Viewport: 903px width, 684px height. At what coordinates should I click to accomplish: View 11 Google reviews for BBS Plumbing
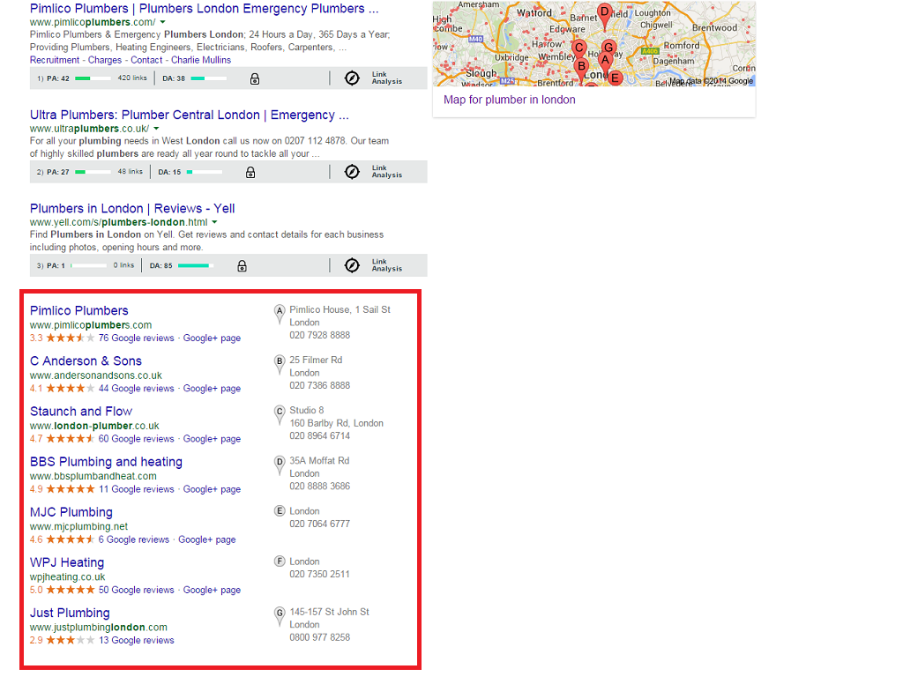[136, 489]
